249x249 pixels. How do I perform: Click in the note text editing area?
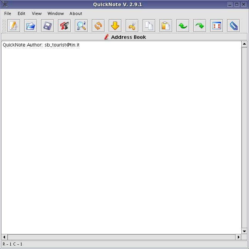pos(121,138)
